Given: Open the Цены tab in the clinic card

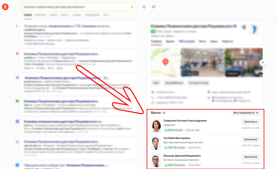Looking at the screenshot, I should pyautogui.click(x=214, y=41).
